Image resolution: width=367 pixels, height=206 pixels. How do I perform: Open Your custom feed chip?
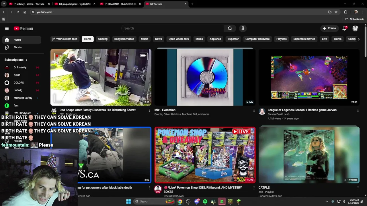click(x=65, y=39)
